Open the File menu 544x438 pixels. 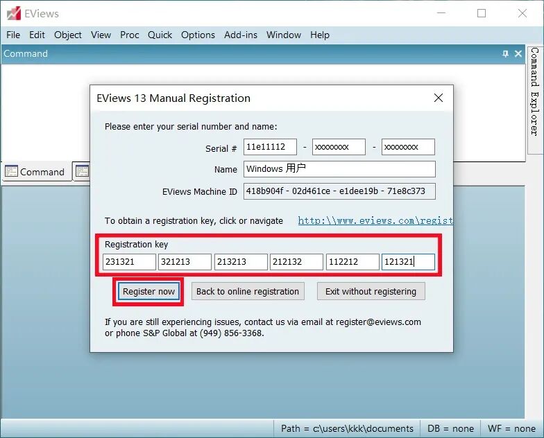click(x=13, y=35)
